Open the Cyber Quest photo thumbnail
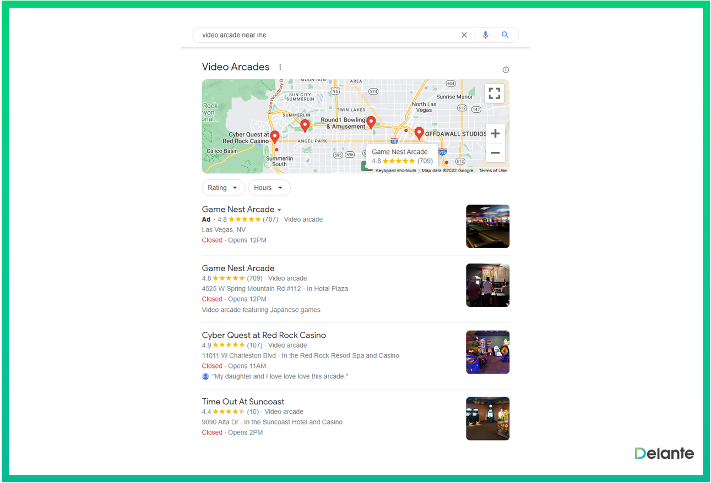 click(x=487, y=352)
